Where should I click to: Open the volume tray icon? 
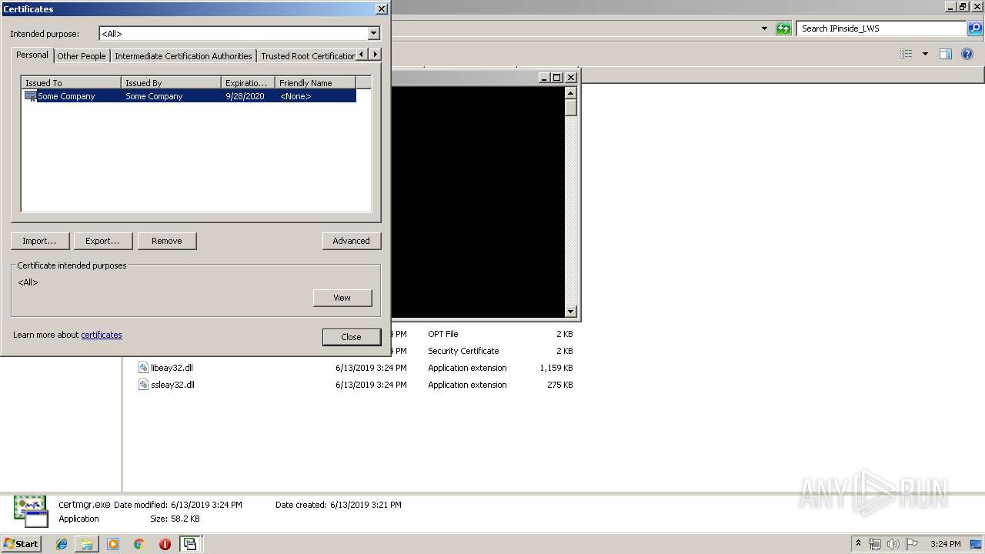tap(893, 544)
